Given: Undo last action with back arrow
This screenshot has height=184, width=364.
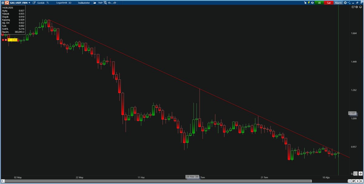Looking at the screenshot, I should [110, 3].
